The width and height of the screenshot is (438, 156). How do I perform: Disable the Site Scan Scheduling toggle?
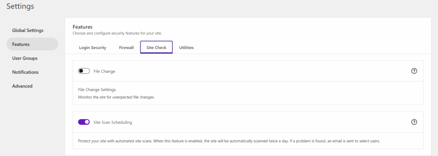coord(84,122)
